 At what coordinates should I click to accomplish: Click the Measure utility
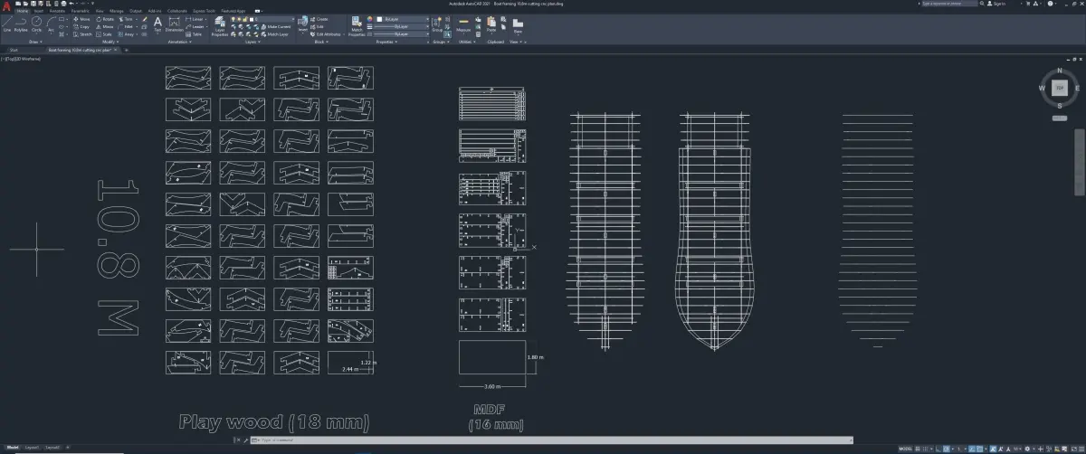[x=463, y=24]
